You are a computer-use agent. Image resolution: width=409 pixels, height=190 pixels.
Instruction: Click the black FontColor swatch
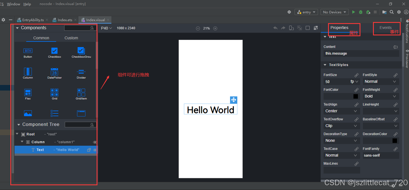(356, 96)
